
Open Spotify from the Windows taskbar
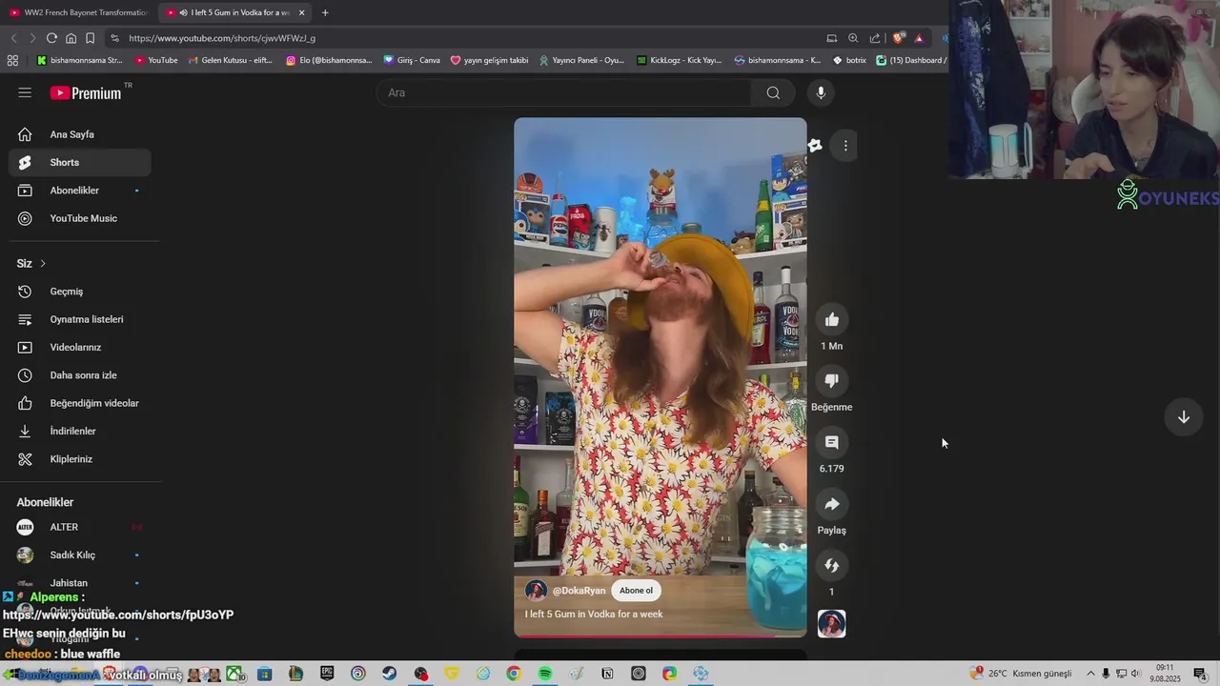[x=545, y=674]
